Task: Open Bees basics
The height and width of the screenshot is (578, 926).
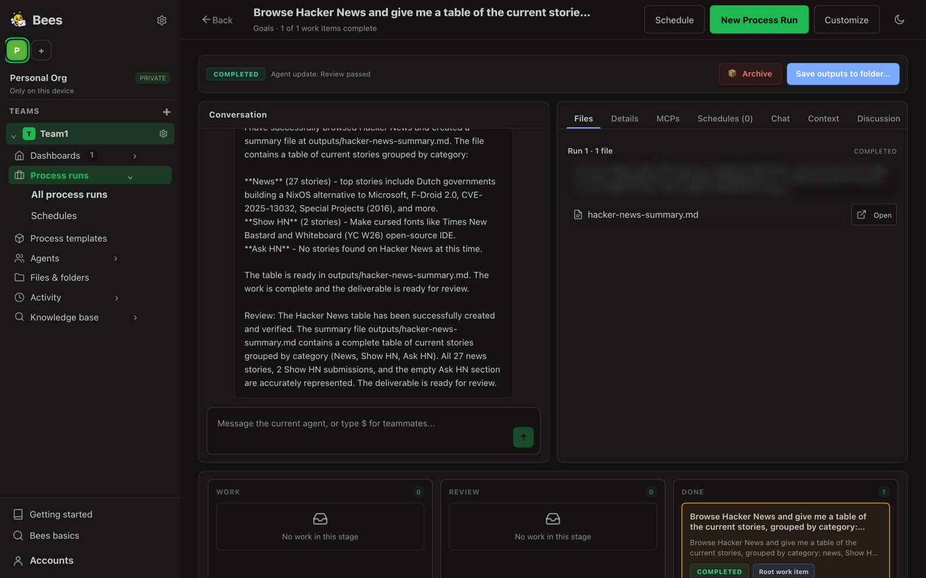Action: [54, 536]
